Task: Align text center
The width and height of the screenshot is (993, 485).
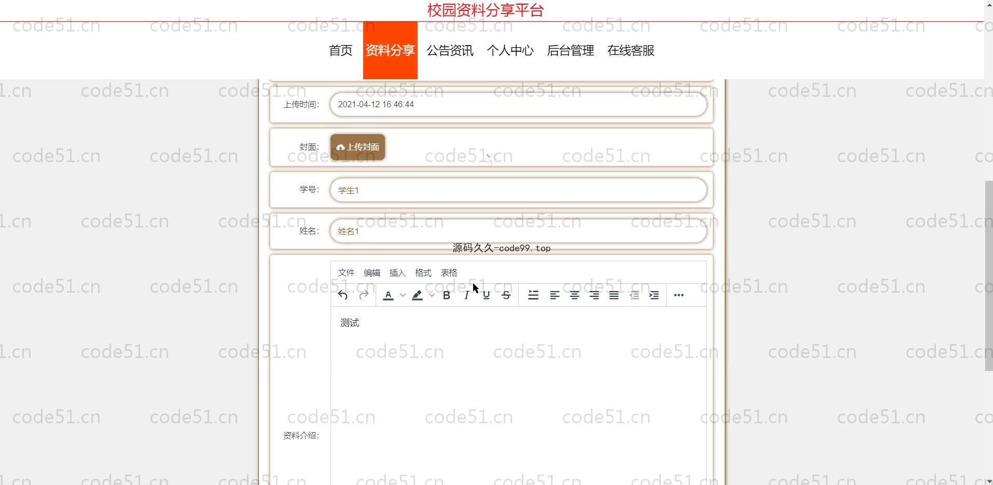Action: 574,295
